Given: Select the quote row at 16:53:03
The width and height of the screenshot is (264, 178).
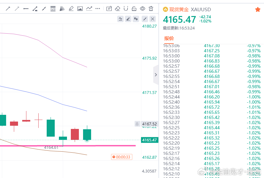Looking at the screenshot, I should tap(212, 51).
